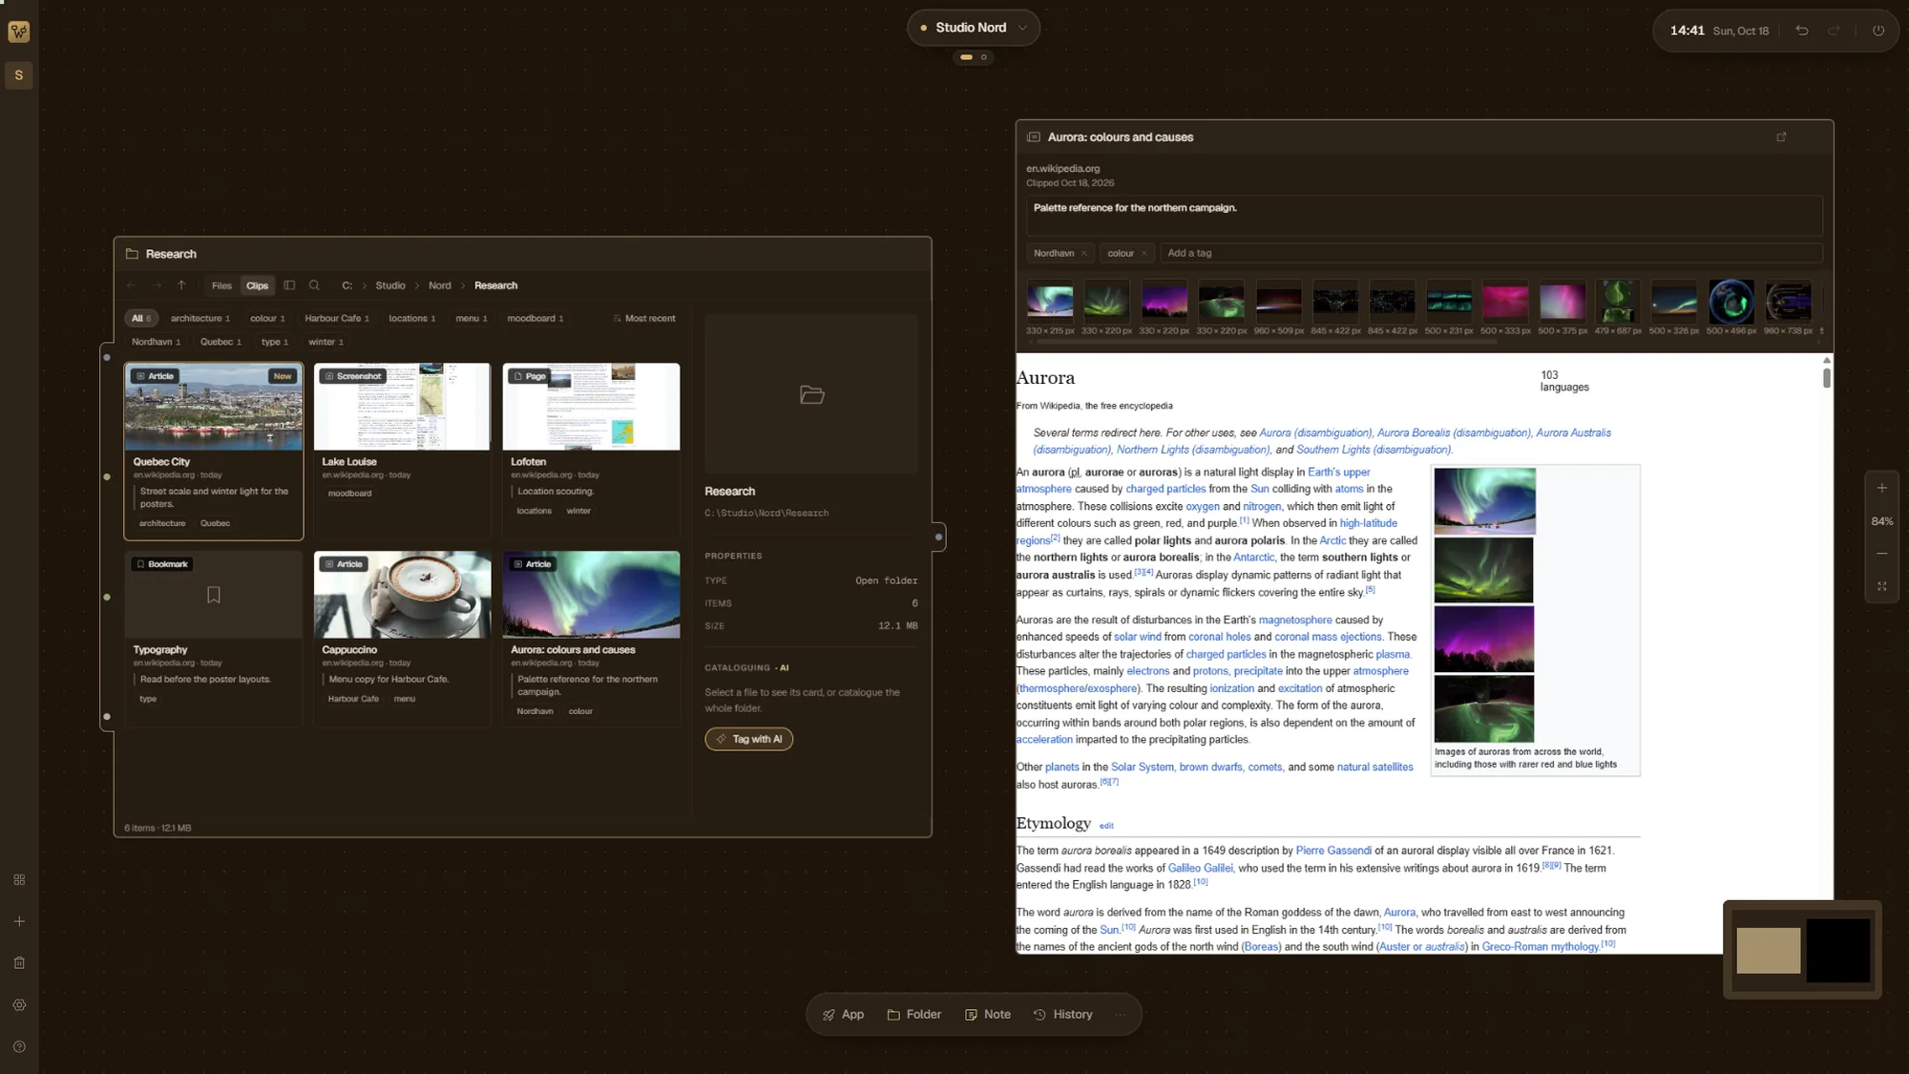The image size is (1909, 1074).
Task: Select the Clips view tab
Action: (x=258, y=285)
